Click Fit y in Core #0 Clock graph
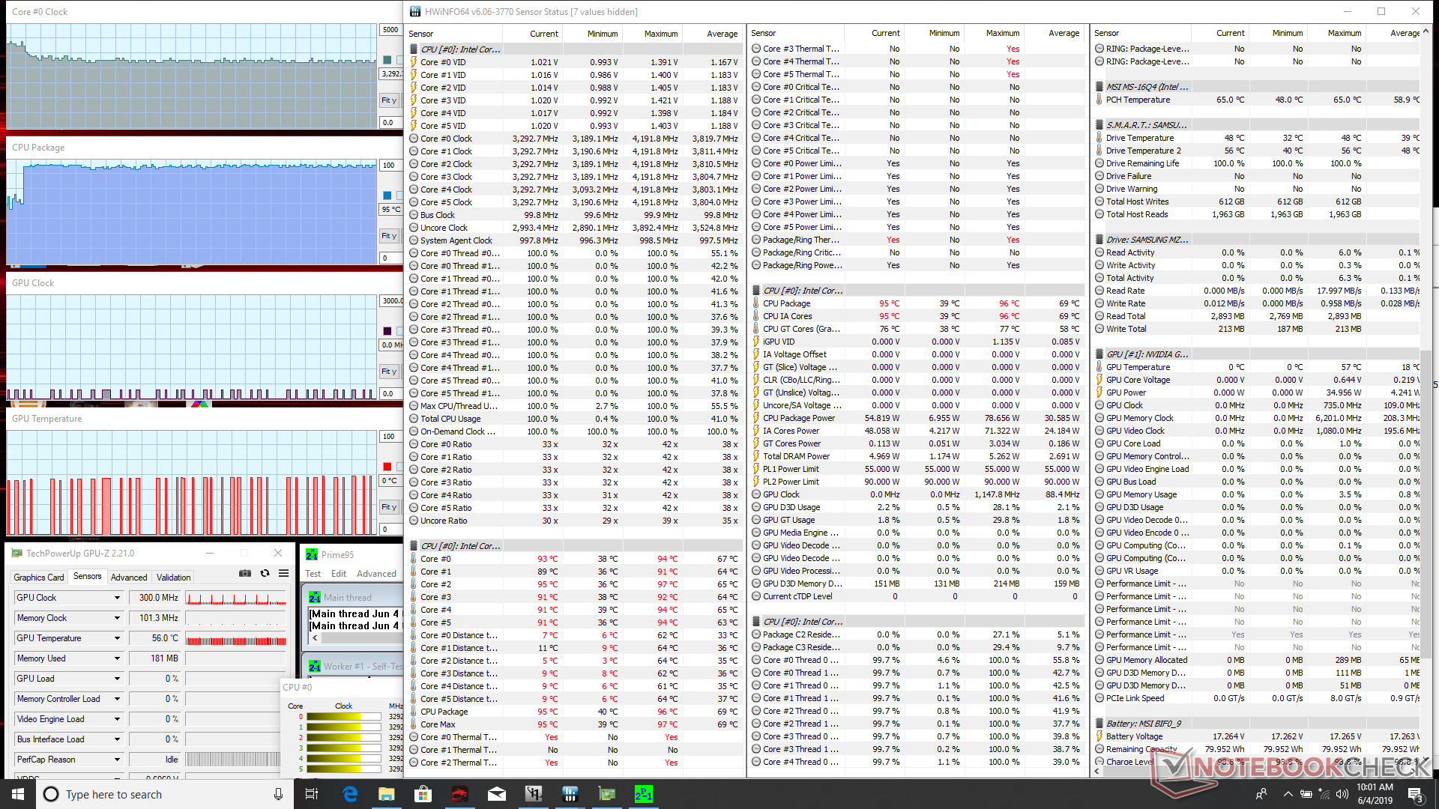The width and height of the screenshot is (1439, 809). point(388,100)
